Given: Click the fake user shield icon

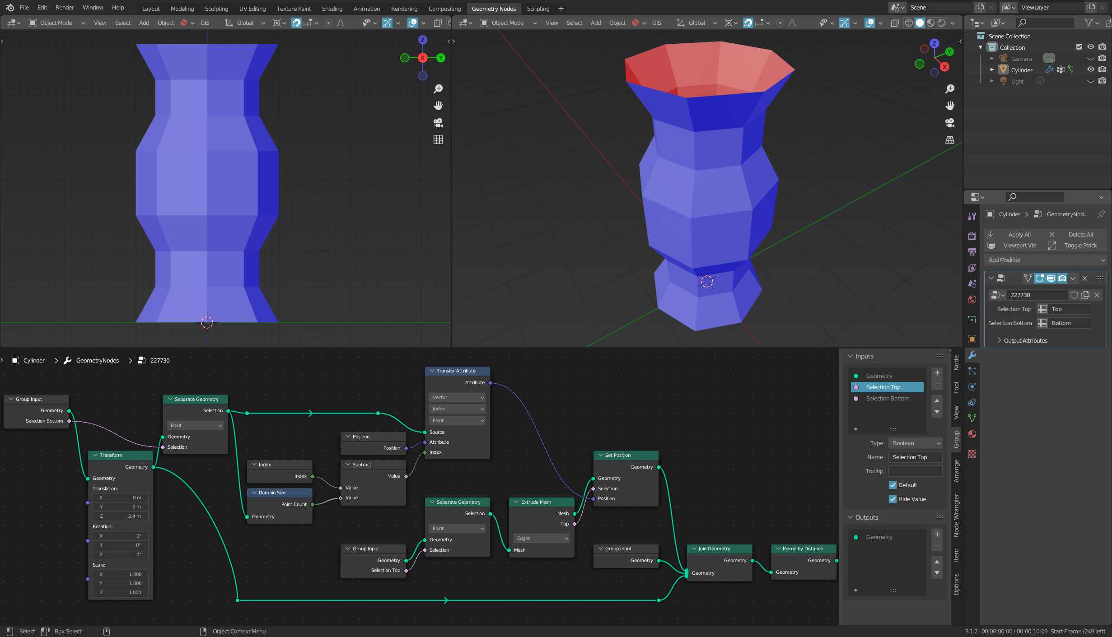Looking at the screenshot, I should (x=1074, y=295).
